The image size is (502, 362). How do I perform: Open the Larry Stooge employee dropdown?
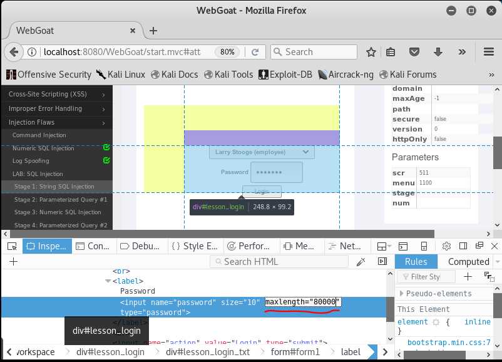(x=262, y=152)
